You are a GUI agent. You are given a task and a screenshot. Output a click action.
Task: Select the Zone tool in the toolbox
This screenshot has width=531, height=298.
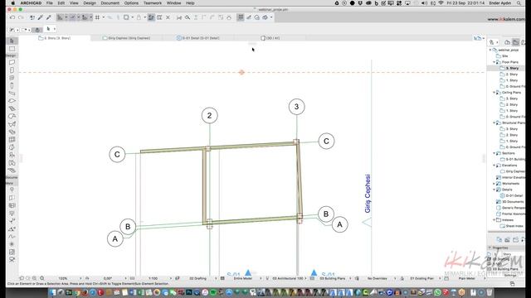(x=12, y=163)
